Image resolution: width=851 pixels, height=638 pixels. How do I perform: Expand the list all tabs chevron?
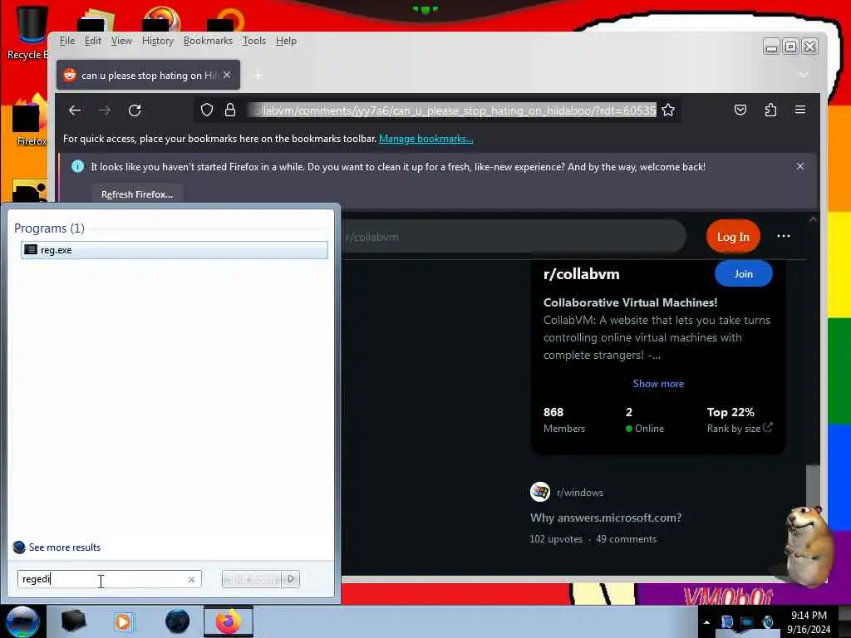(x=804, y=75)
